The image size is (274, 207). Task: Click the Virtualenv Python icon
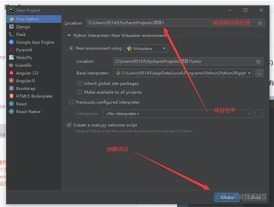click(x=129, y=48)
